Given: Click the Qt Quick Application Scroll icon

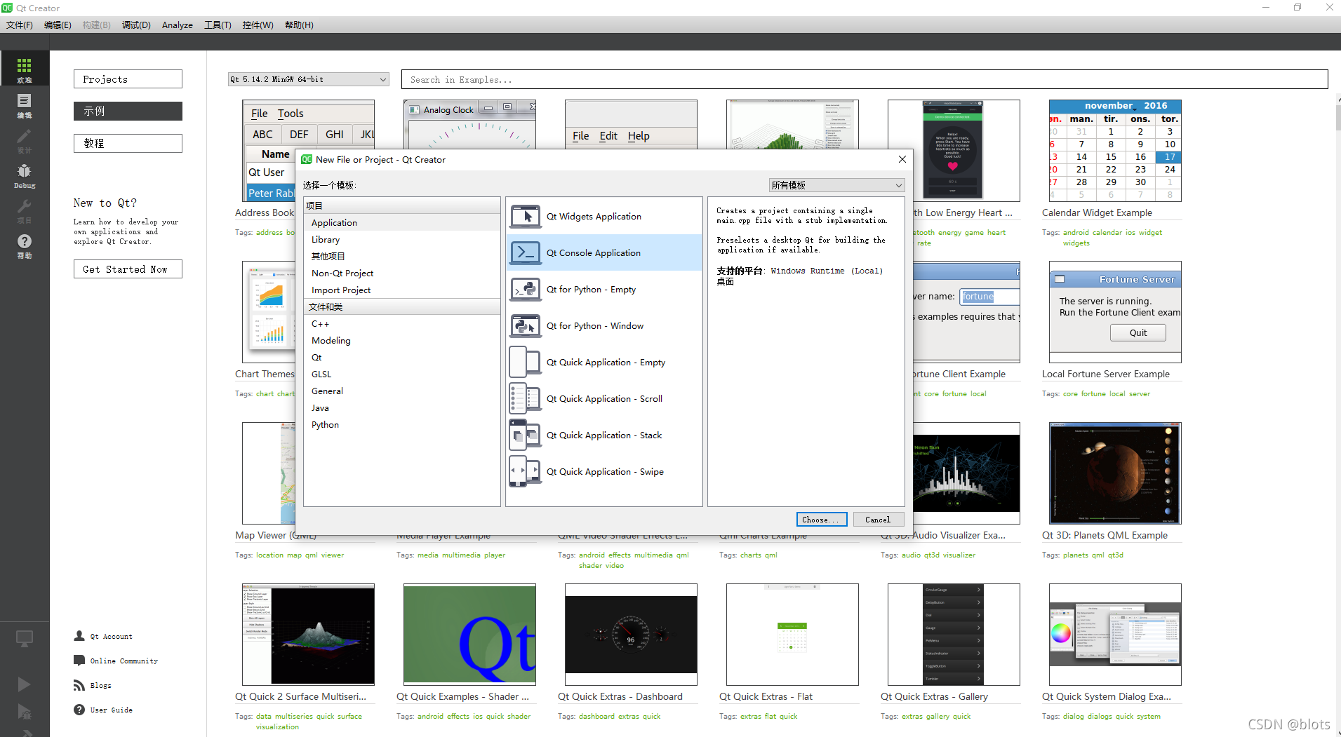Looking at the screenshot, I should pyautogui.click(x=526, y=399).
